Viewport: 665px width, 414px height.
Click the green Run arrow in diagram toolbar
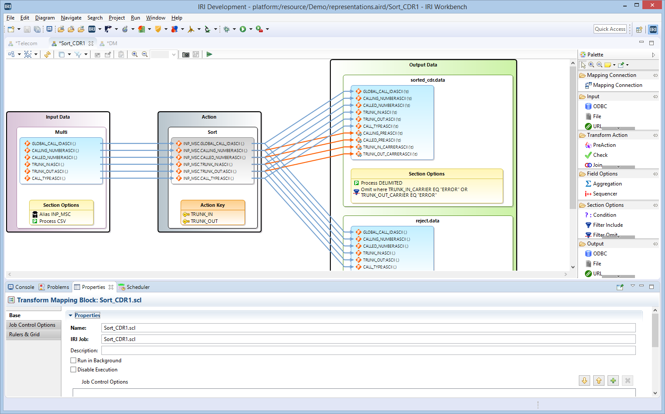[209, 54]
